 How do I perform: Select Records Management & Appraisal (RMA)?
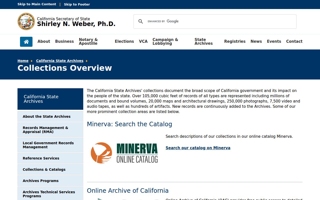coord(50,130)
